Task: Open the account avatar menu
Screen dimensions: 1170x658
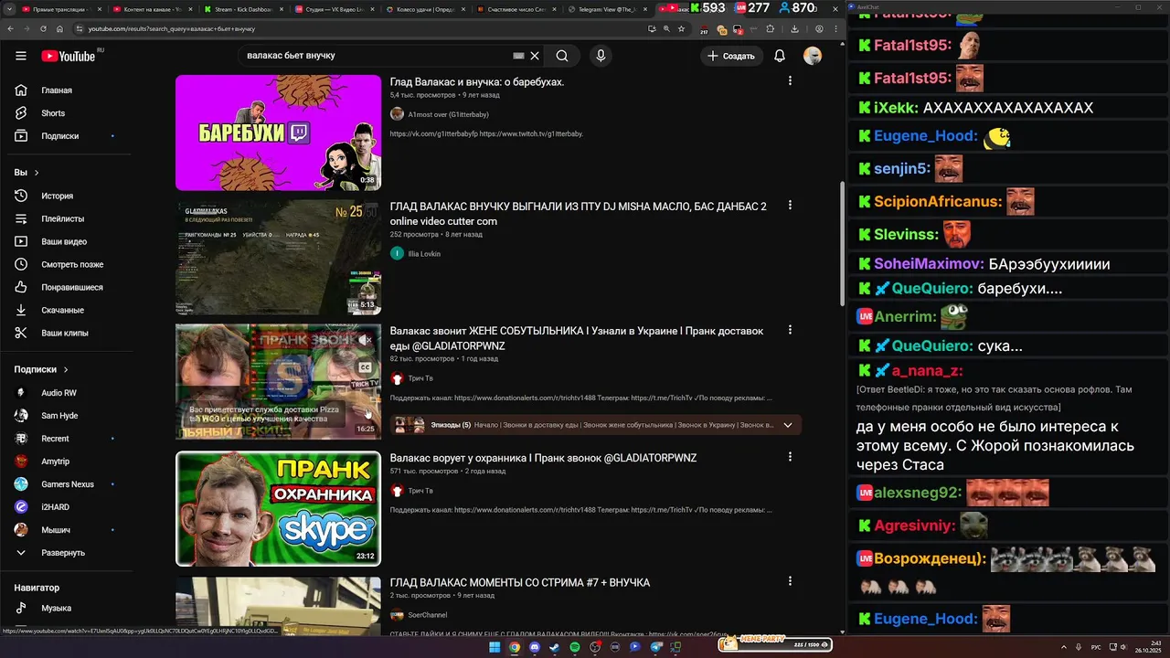Action: pos(813,56)
